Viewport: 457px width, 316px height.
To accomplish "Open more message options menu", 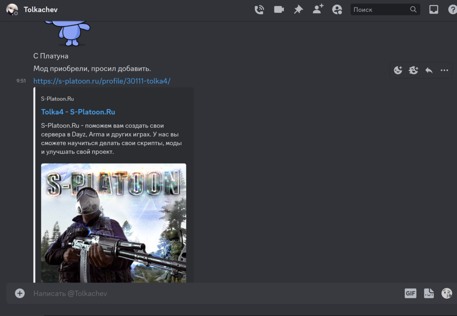I will coord(444,70).
